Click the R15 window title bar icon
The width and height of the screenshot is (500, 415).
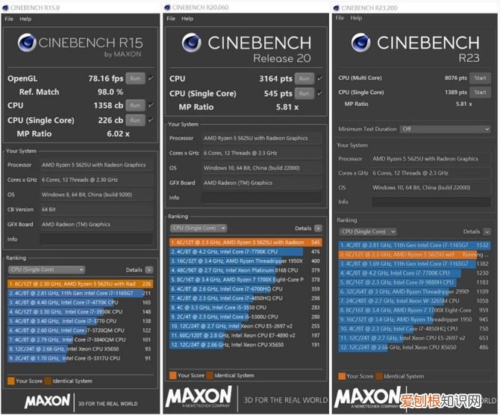pyautogui.click(x=7, y=7)
